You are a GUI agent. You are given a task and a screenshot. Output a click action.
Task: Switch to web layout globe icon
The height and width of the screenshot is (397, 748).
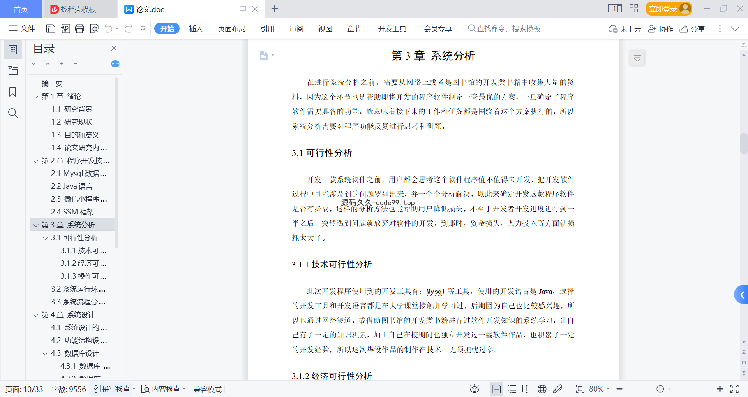point(542,389)
